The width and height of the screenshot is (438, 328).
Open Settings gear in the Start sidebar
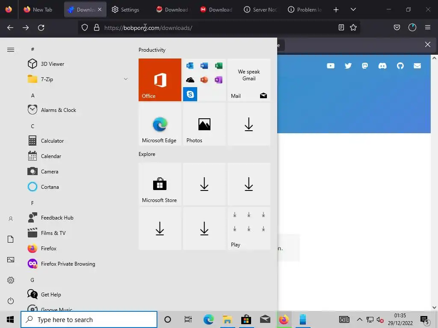(11, 280)
